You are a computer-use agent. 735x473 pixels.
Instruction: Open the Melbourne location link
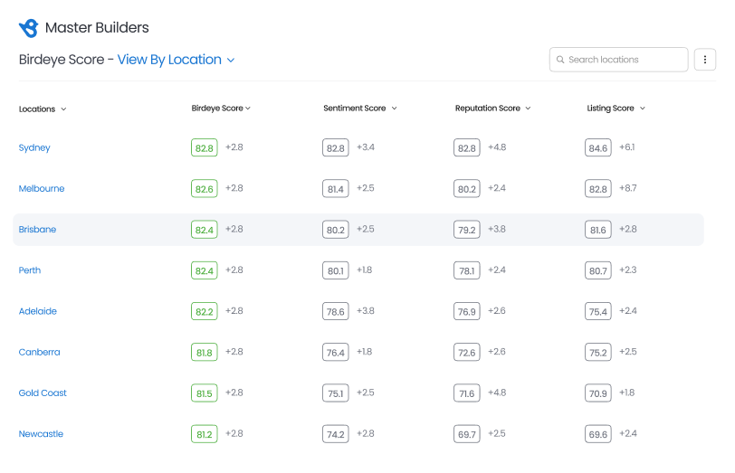tap(42, 189)
